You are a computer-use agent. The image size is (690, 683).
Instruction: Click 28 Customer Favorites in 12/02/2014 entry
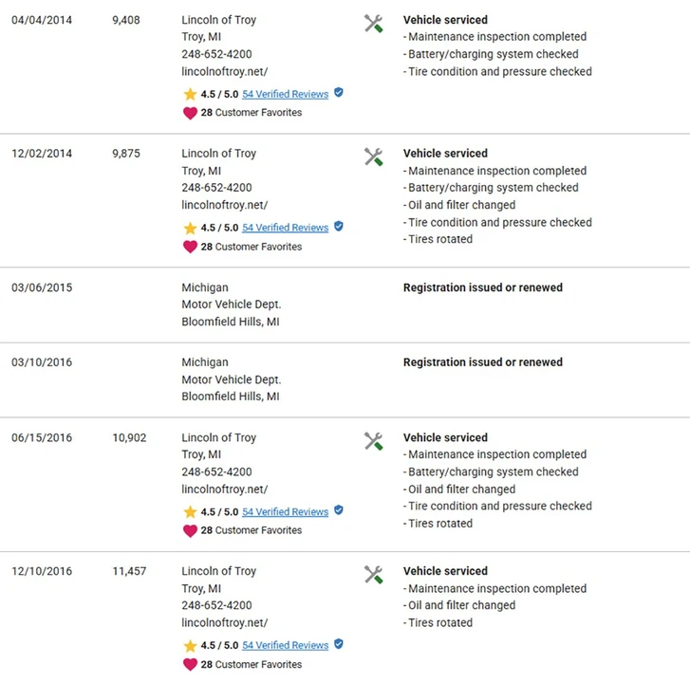pos(252,247)
